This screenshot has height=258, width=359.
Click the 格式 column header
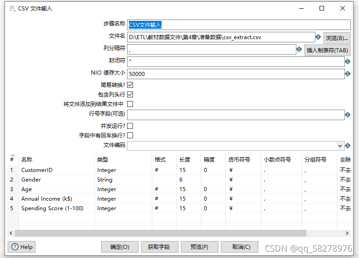click(164, 159)
